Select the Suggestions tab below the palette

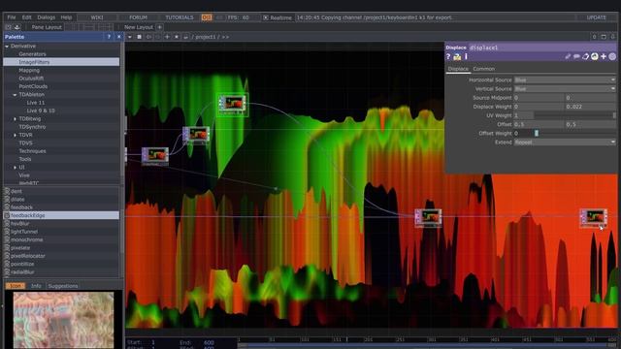pos(63,286)
